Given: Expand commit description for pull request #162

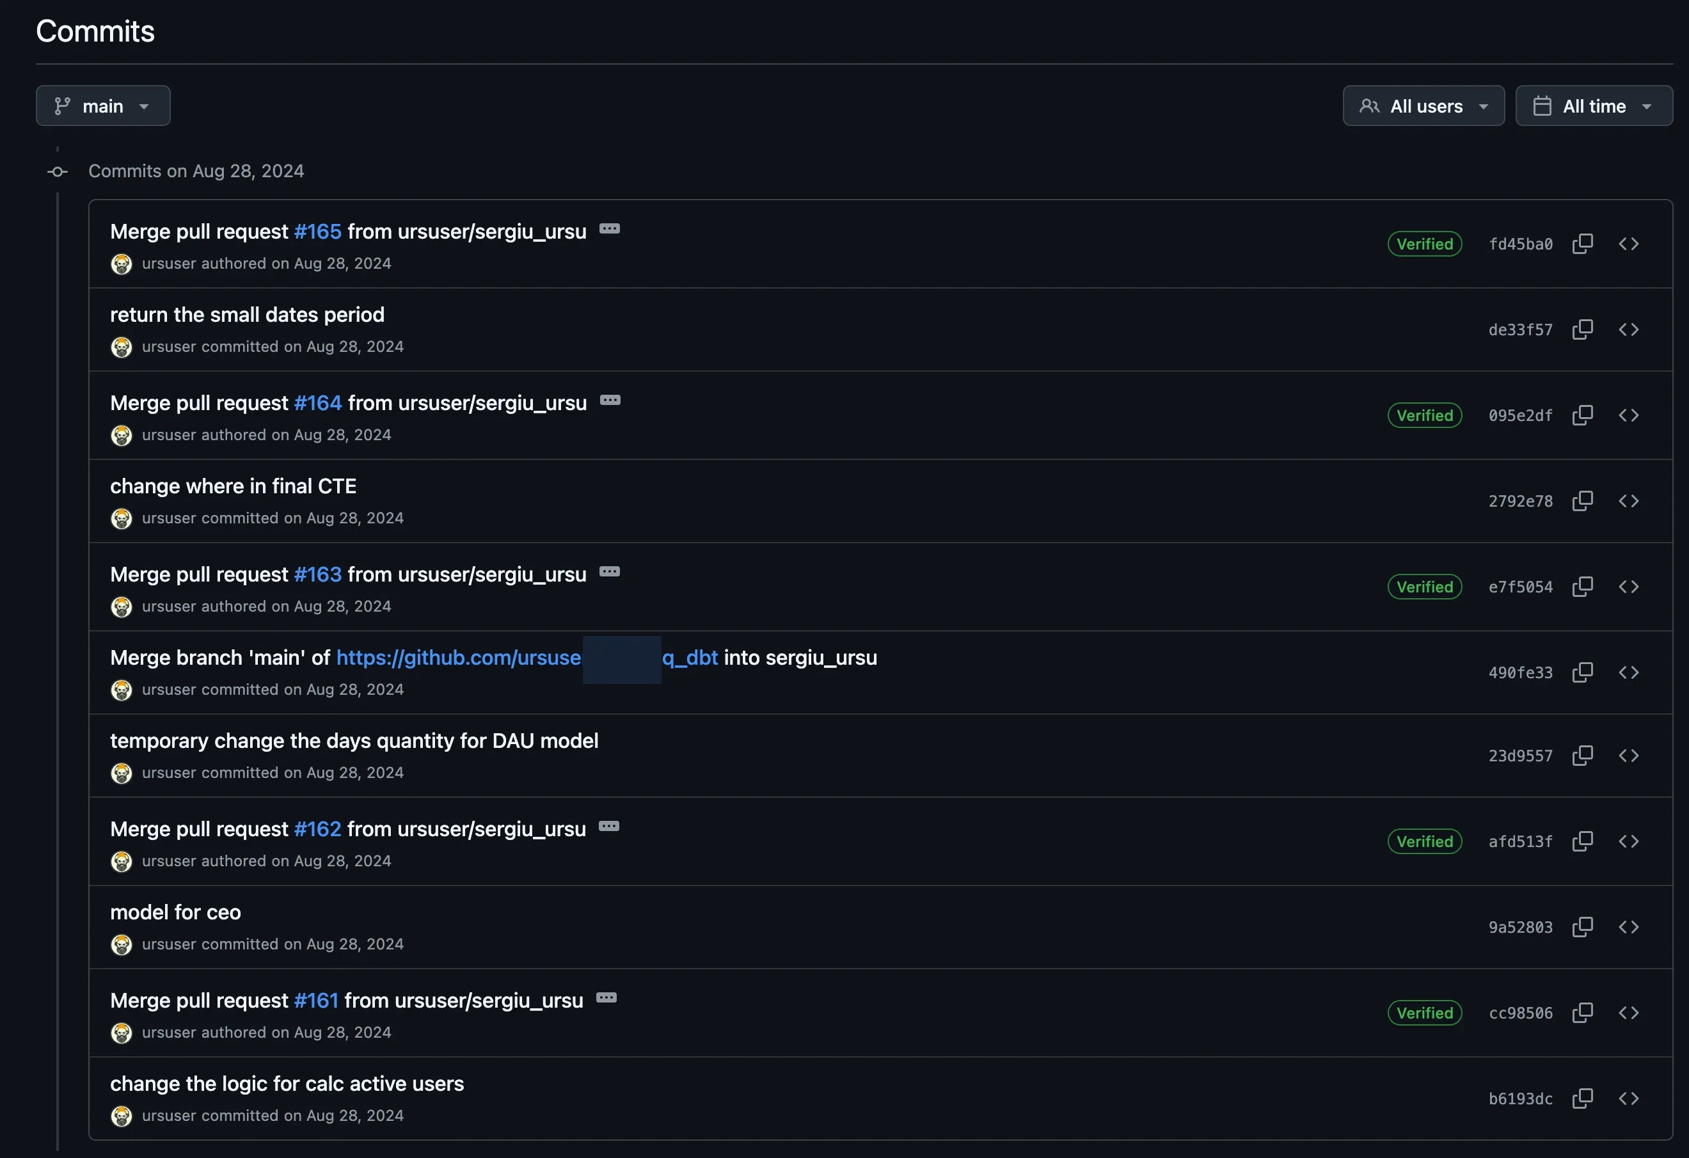Looking at the screenshot, I should point(608,827).
